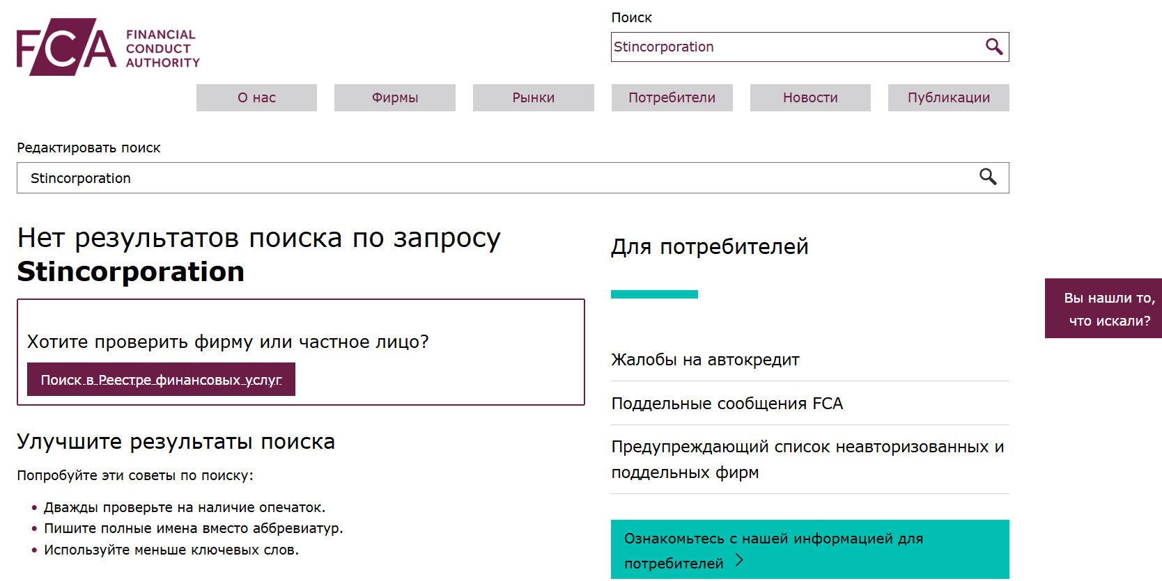Click tip Используйте меньше ключевых слов

[x=171, y=550]
